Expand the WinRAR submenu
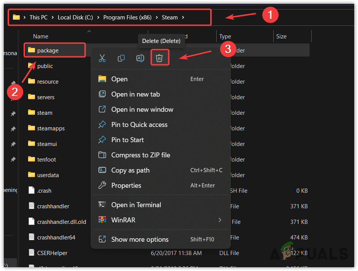The height and width of the screenshot is (271, 358). pyautogui.click(x=161, y=220)
